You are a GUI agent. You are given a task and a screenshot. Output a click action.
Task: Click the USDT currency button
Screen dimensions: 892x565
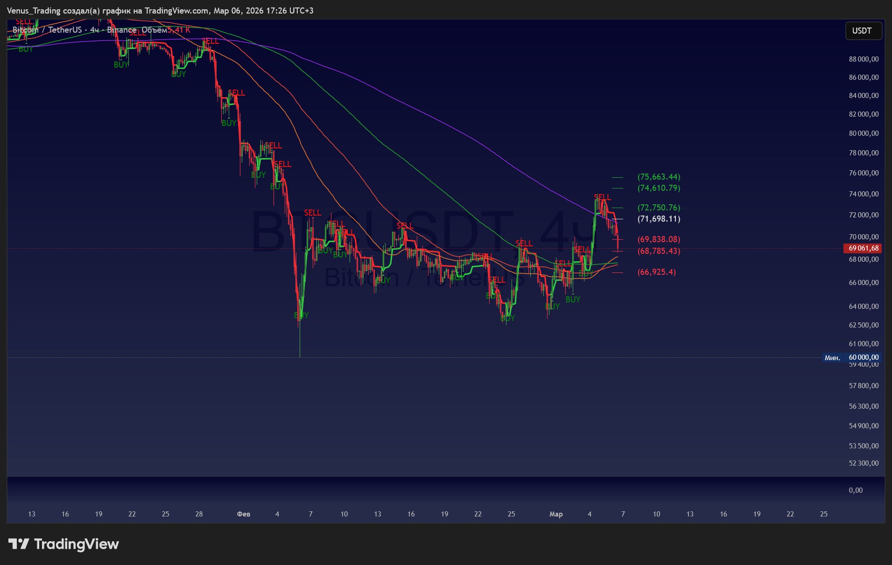pyautogui.click(x=864, y=31)
